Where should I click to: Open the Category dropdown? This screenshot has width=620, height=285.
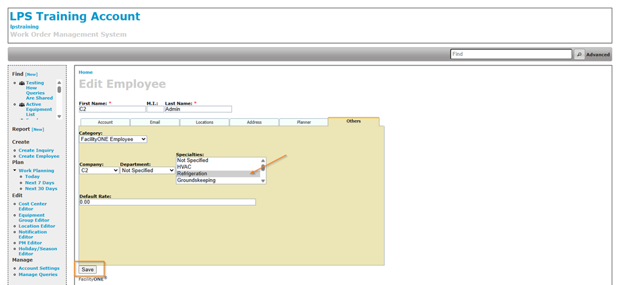tap(113, 139)
